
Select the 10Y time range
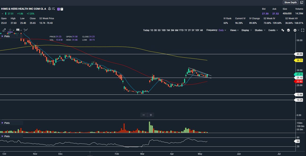(x=197, y=30)
